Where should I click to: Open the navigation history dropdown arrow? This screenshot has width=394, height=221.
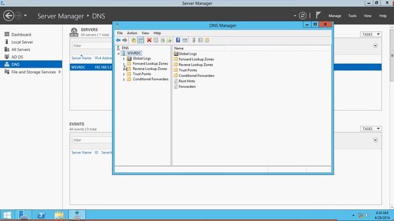tap(25, 15)
